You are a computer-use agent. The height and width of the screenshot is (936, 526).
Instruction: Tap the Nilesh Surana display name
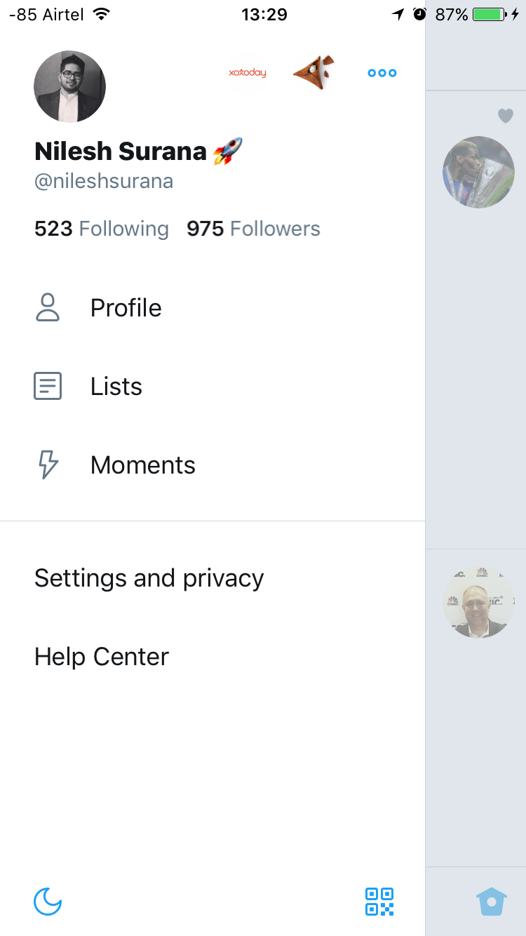click(121, 151)
